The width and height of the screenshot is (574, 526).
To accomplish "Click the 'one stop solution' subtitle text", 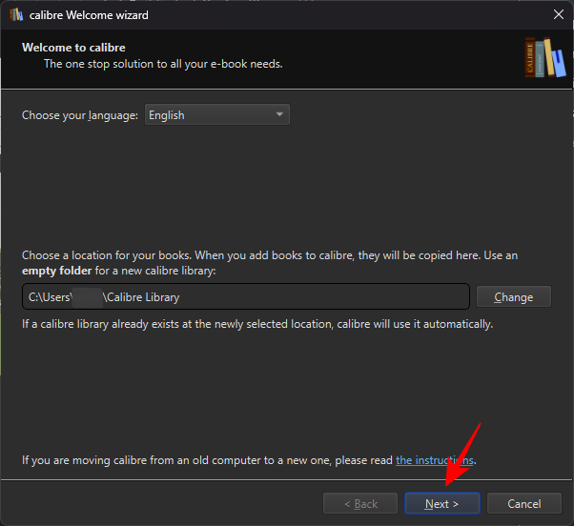I will (x=163, y=64).
